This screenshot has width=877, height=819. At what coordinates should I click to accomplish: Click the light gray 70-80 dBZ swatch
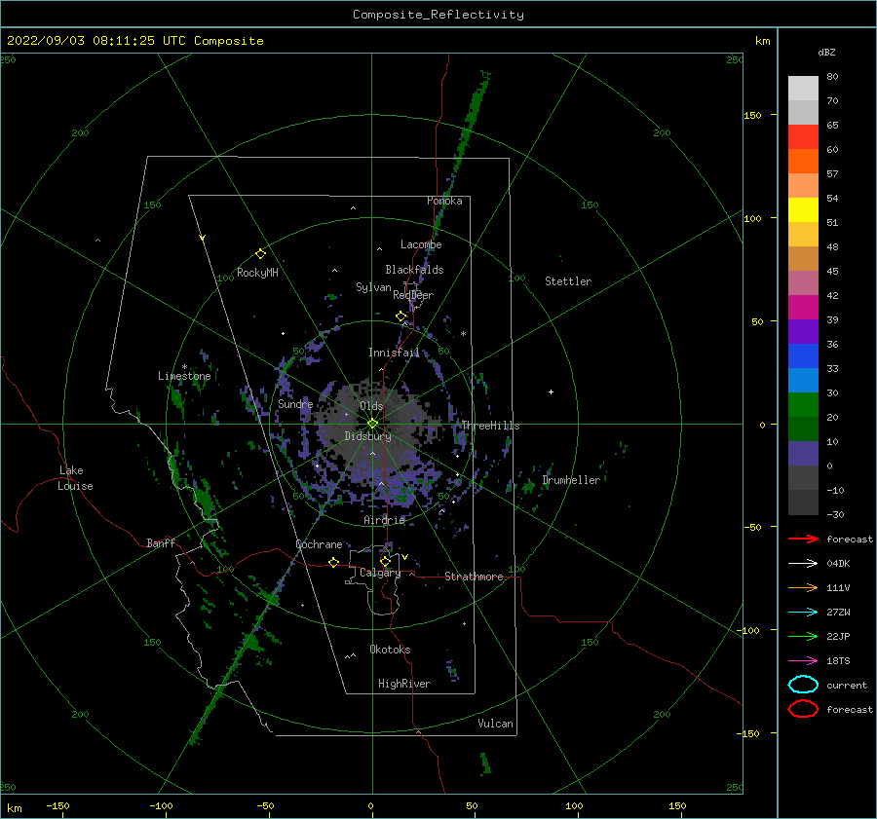tap(803, 89)
